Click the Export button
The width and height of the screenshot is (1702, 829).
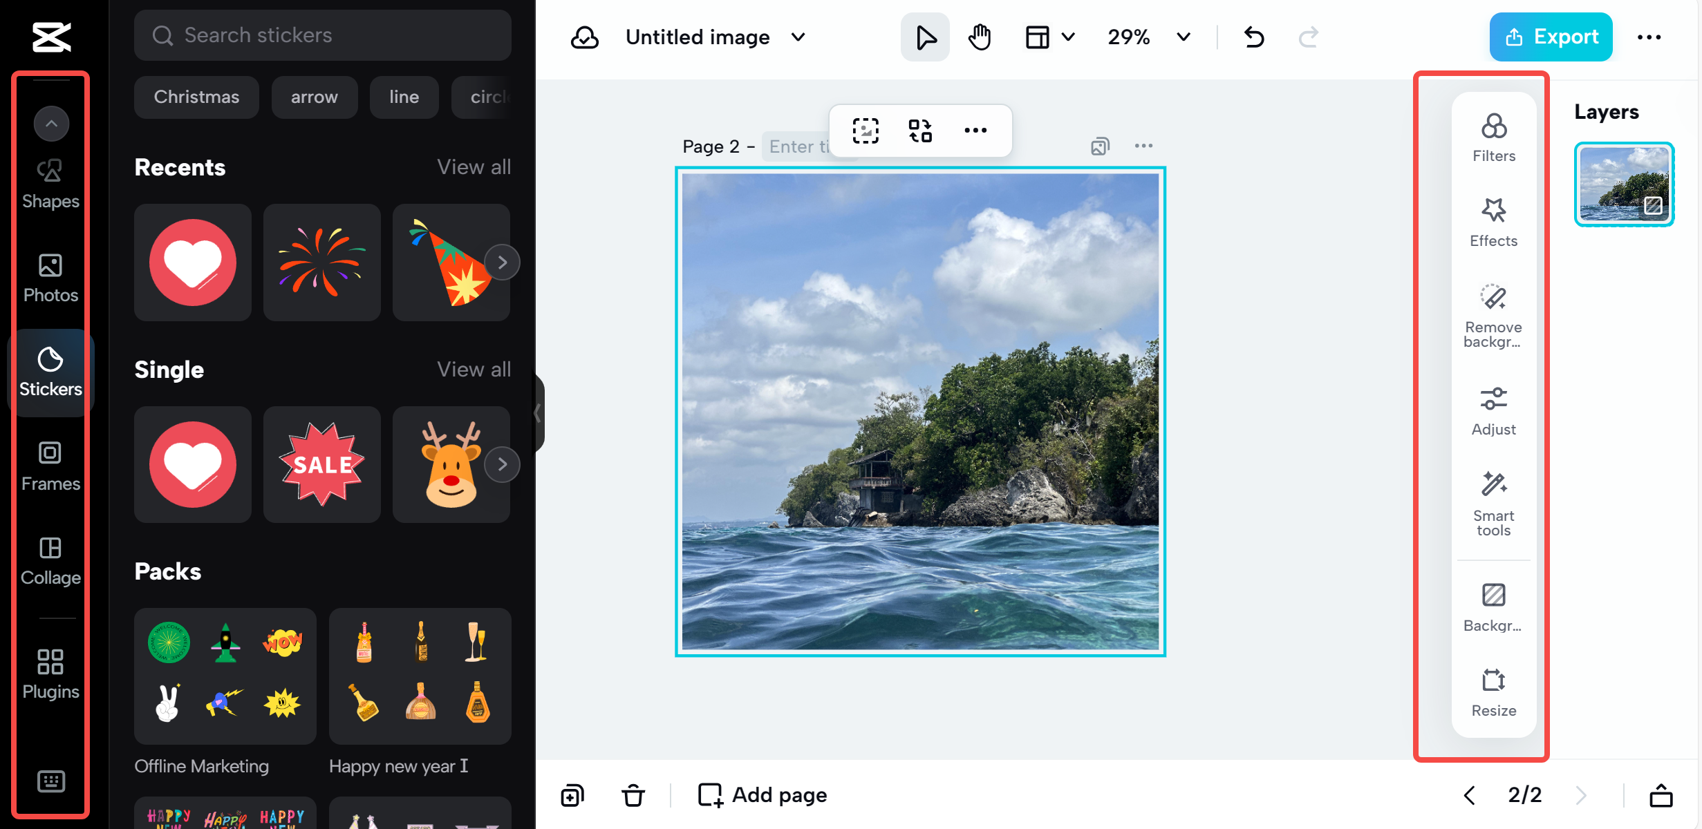tap(1551, 37)
